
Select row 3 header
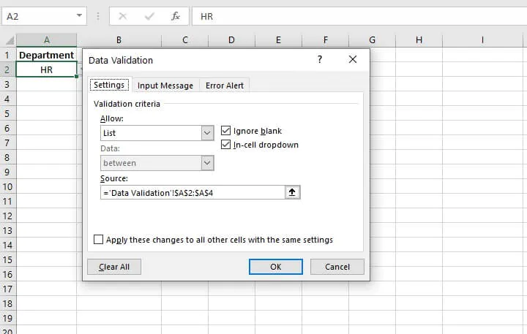[x=7, y=84]
